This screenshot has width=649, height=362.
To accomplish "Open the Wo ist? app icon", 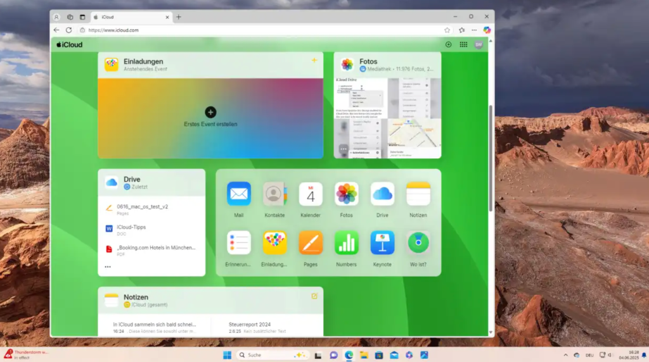I will coord(418,242).
